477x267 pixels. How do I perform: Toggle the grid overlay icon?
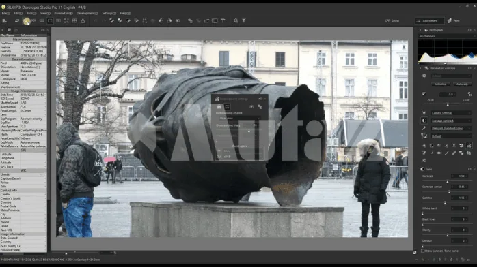[74, 21]
